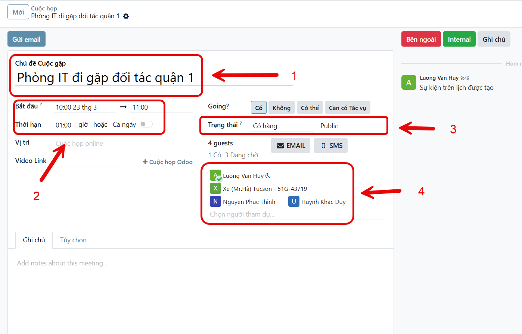The width and height of the screenshot is (522, 334).
Task: Select Có for the Going response
Action: [x=259, y=108]
